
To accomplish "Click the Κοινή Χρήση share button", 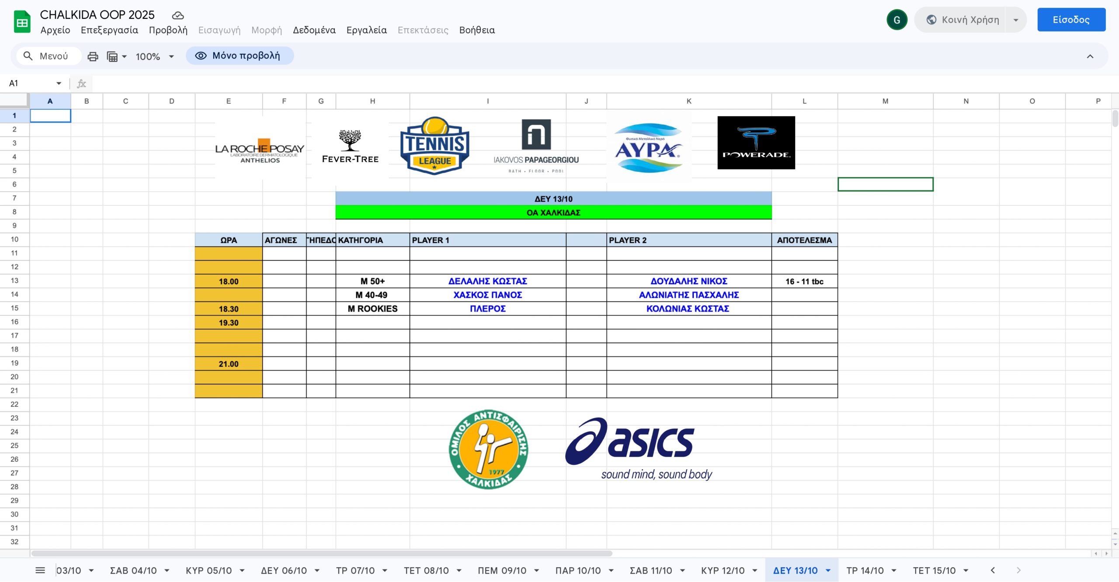I will tap(963, 20).
